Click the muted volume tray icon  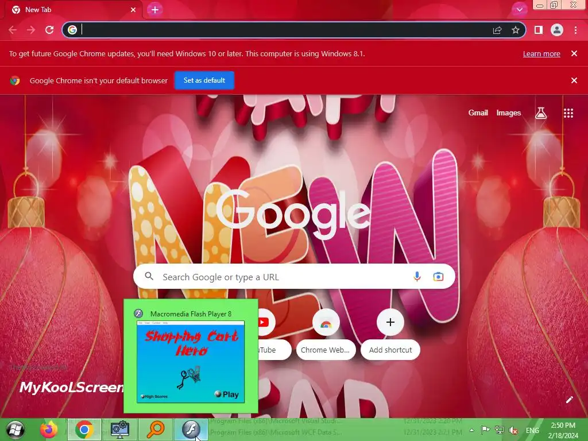click(513, 430)
